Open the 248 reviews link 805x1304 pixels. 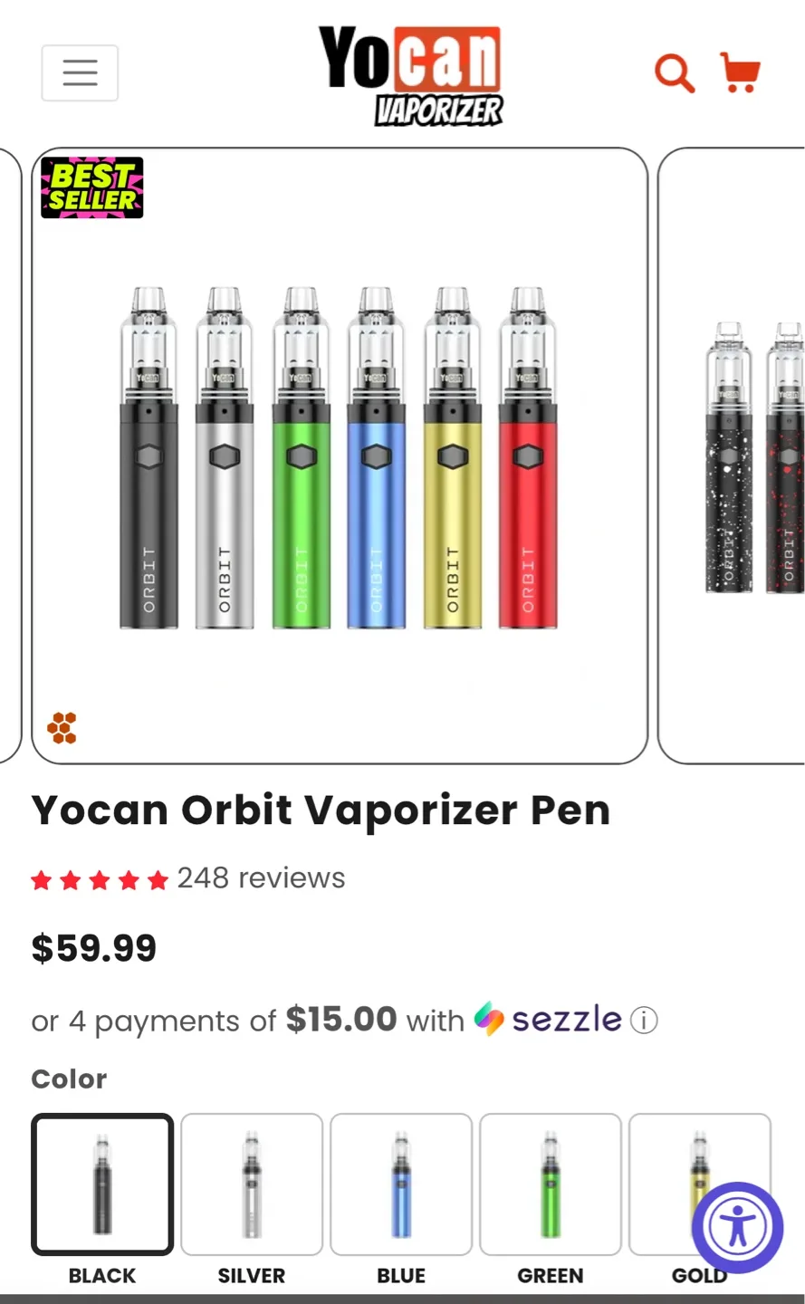tap(261, 877)
